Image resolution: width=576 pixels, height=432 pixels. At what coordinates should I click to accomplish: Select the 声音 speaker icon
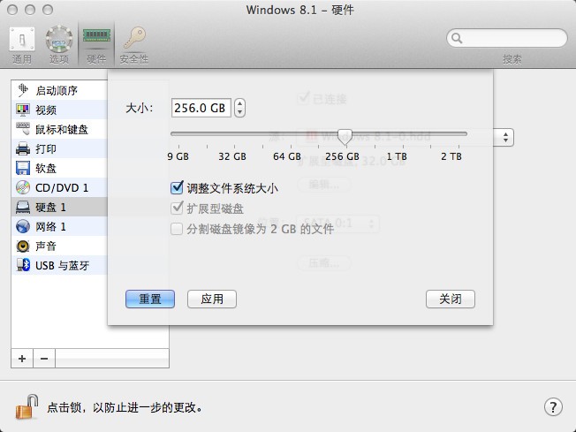[23, 246]
